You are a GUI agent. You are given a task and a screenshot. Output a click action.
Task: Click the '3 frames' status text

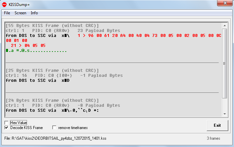coord(213,138)
